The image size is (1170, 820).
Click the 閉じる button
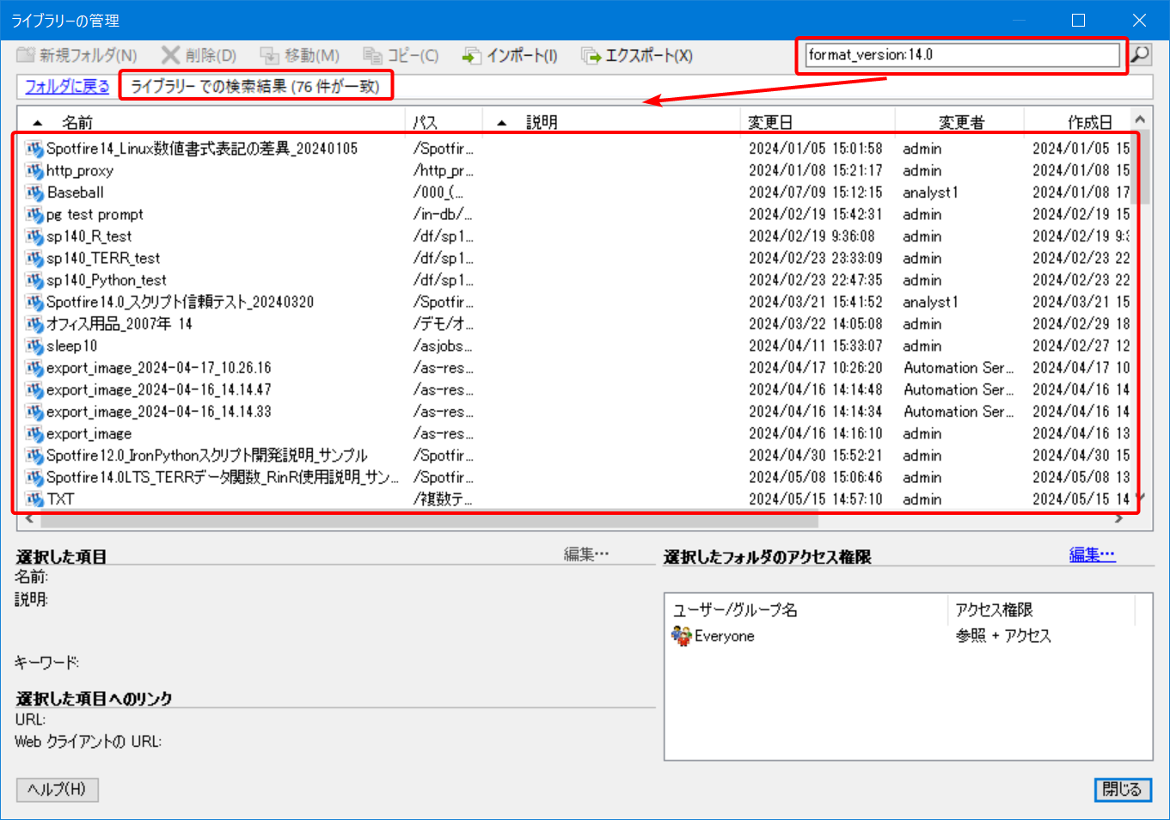point(1123,789)
